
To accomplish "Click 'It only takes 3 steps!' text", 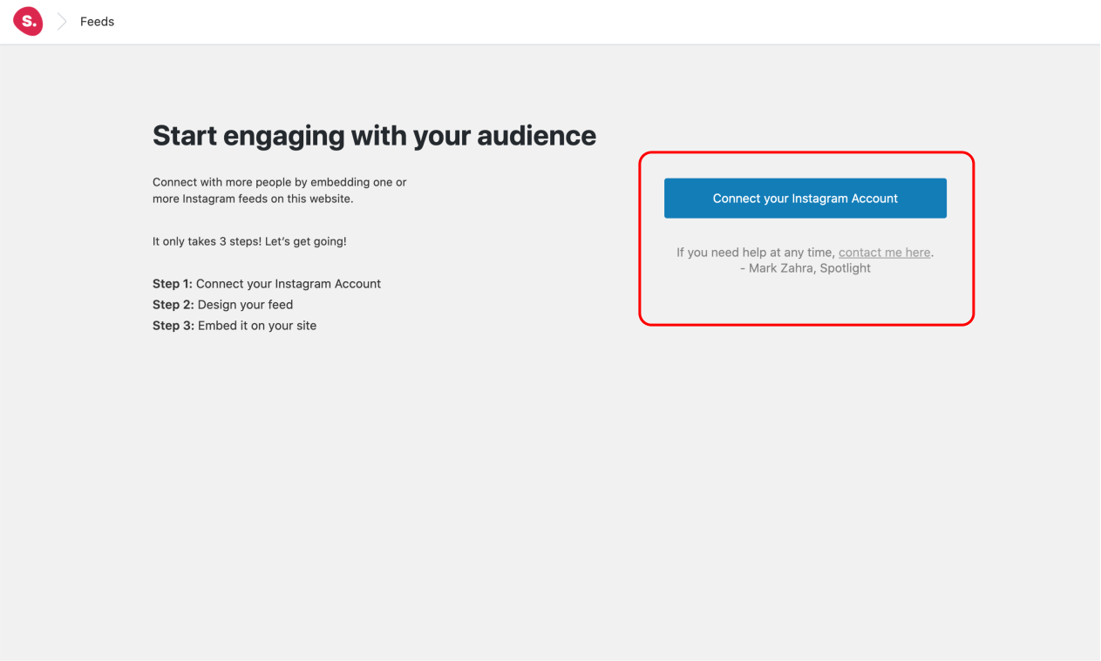I will [x=207, y=241].
